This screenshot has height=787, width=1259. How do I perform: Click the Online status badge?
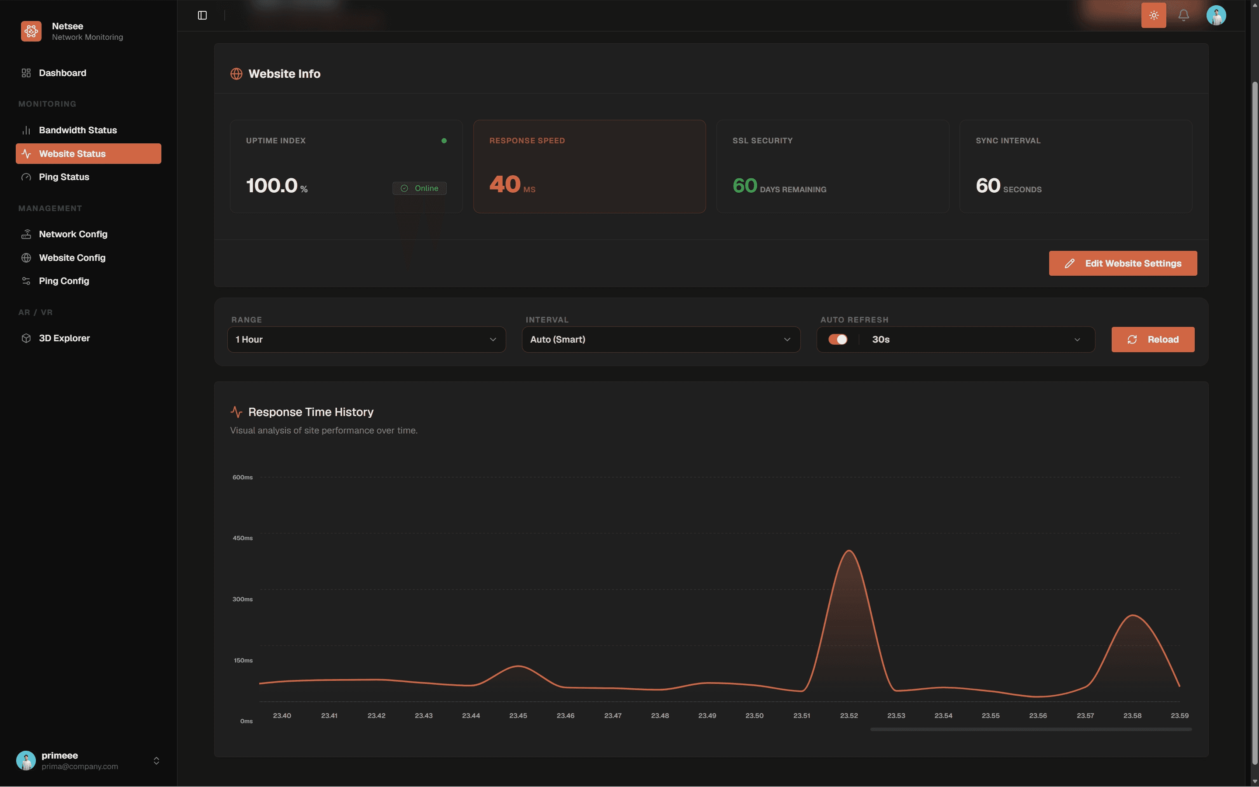(x=419, y=188)
